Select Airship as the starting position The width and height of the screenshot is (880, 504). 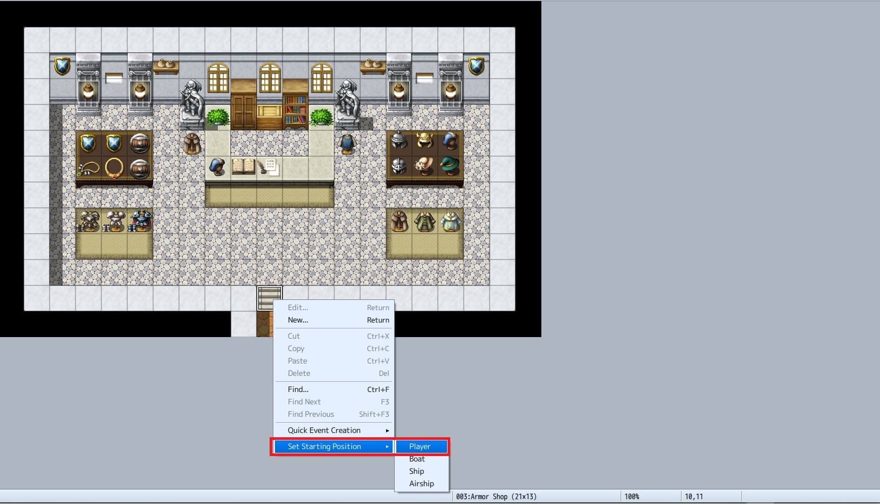click(421, 484)
